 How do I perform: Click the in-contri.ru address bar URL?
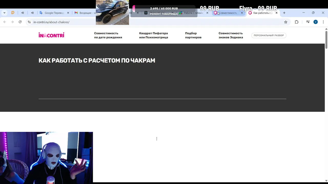click(x=51, y=22)
